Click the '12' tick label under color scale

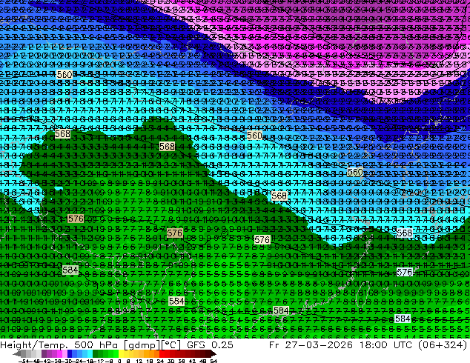139,361
